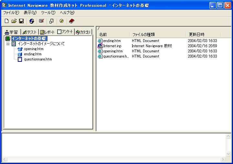
Task: Click the Open folder toolbar icon
Action: coord(14,21)
